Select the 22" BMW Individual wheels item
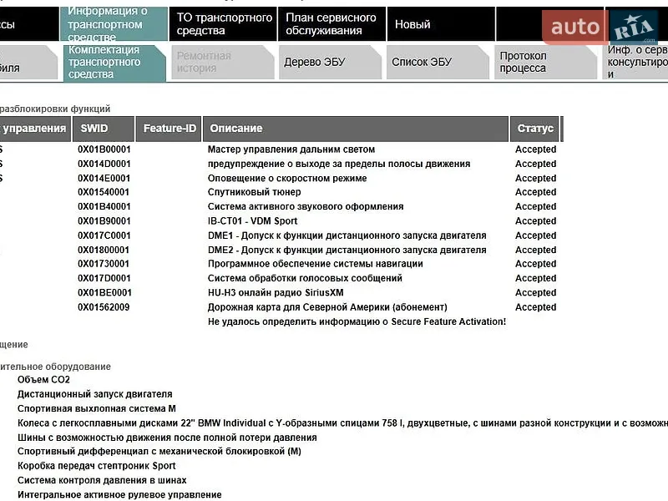Image resolution: width=668 pixels, height=501 pixels. click(x=342, y=423)
